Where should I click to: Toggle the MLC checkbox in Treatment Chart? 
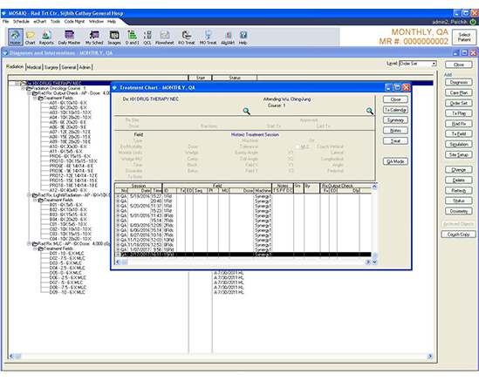click(x=298, y=146)
